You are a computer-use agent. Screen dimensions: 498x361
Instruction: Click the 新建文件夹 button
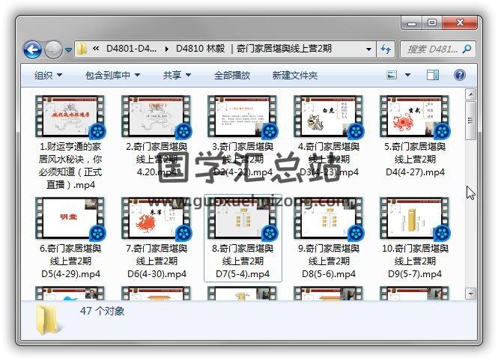click(294, 75)
